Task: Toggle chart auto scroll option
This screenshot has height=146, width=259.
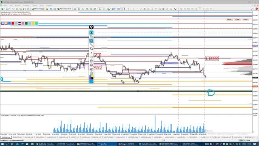Action: [100, 9]
